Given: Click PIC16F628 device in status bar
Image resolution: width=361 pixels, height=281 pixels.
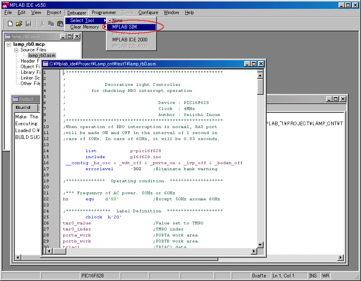Looking at the screenshot, I should coord(100,276).
